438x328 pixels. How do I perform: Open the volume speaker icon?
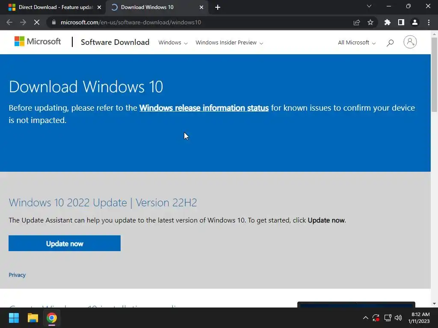[398, 318]
